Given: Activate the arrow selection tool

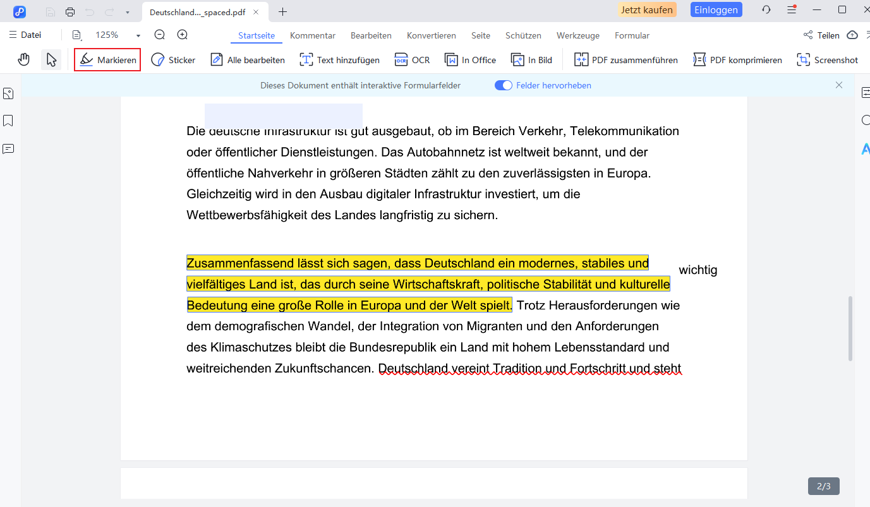Looking at the screenshot, I should coord(52,60).
